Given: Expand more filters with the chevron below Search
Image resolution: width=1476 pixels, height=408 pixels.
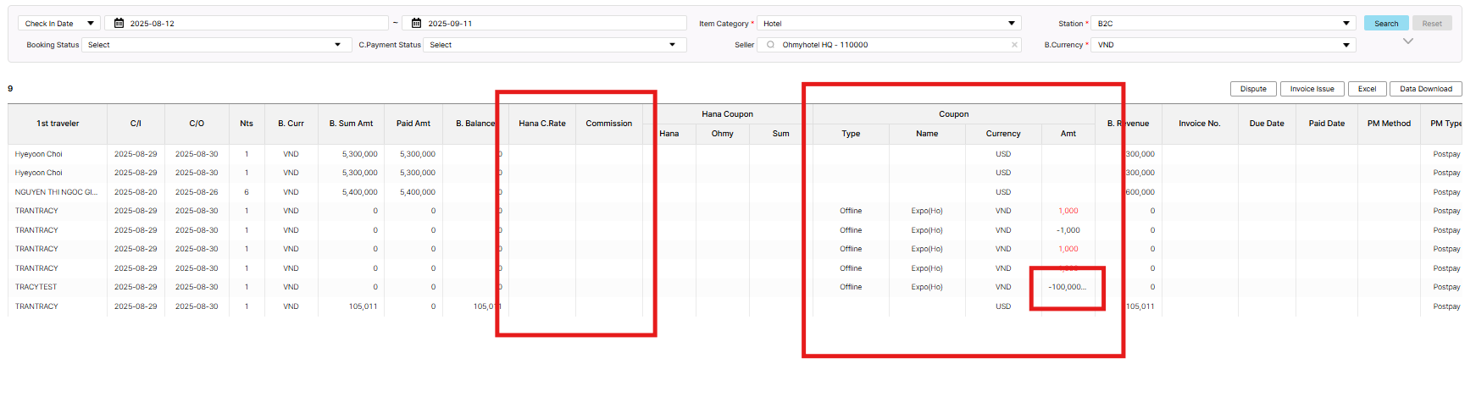Looking at the screenshot, I should pos(1407,41).
